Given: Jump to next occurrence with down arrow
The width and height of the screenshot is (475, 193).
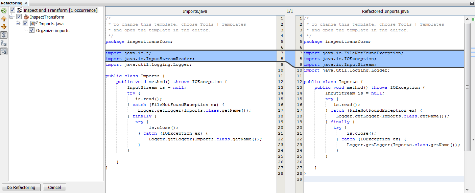Looking at the screenshot, I should coord(4,27).
